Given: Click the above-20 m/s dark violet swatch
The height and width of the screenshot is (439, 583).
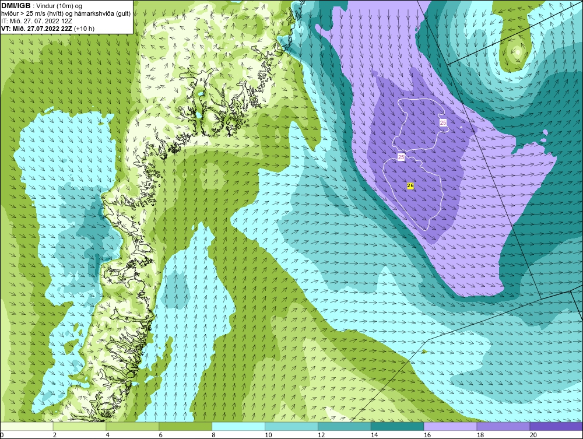Looking at the screenshot, I should [x=556, y=426].
